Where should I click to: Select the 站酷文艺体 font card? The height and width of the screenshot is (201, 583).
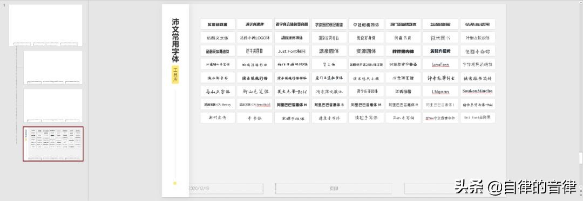pos(218,38)
